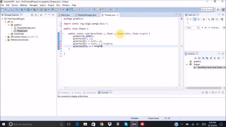This screenshot has height=127, width=226.
Task: Click the Toggle Mark Occurrences toolbar icon
Action: 71,10
